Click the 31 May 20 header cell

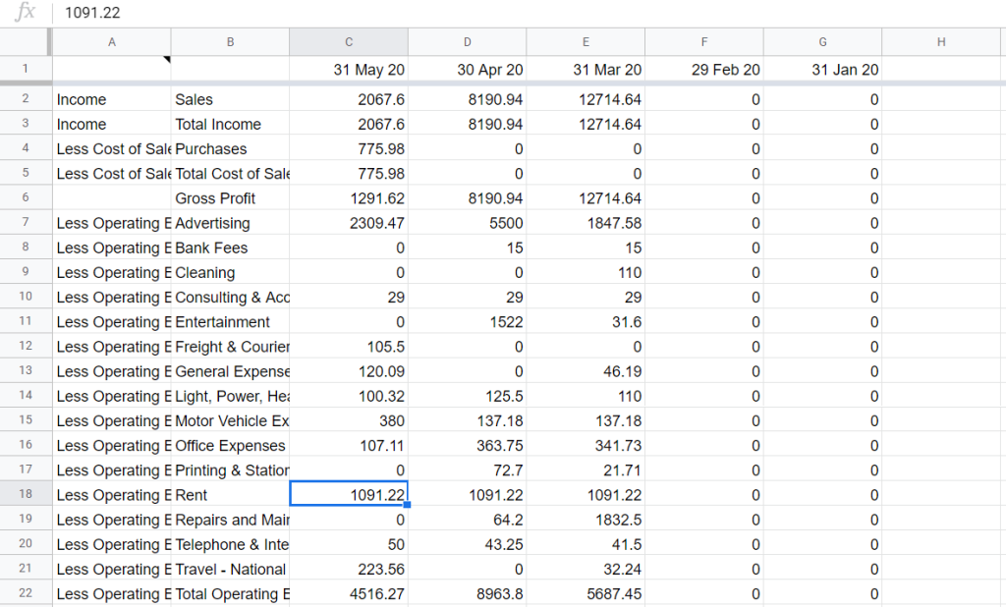[x=348, y=70]
